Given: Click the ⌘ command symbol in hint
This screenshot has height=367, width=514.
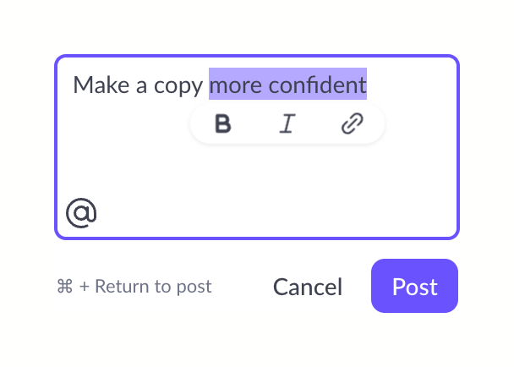Looking at the screenshot, I should (65, 287).
